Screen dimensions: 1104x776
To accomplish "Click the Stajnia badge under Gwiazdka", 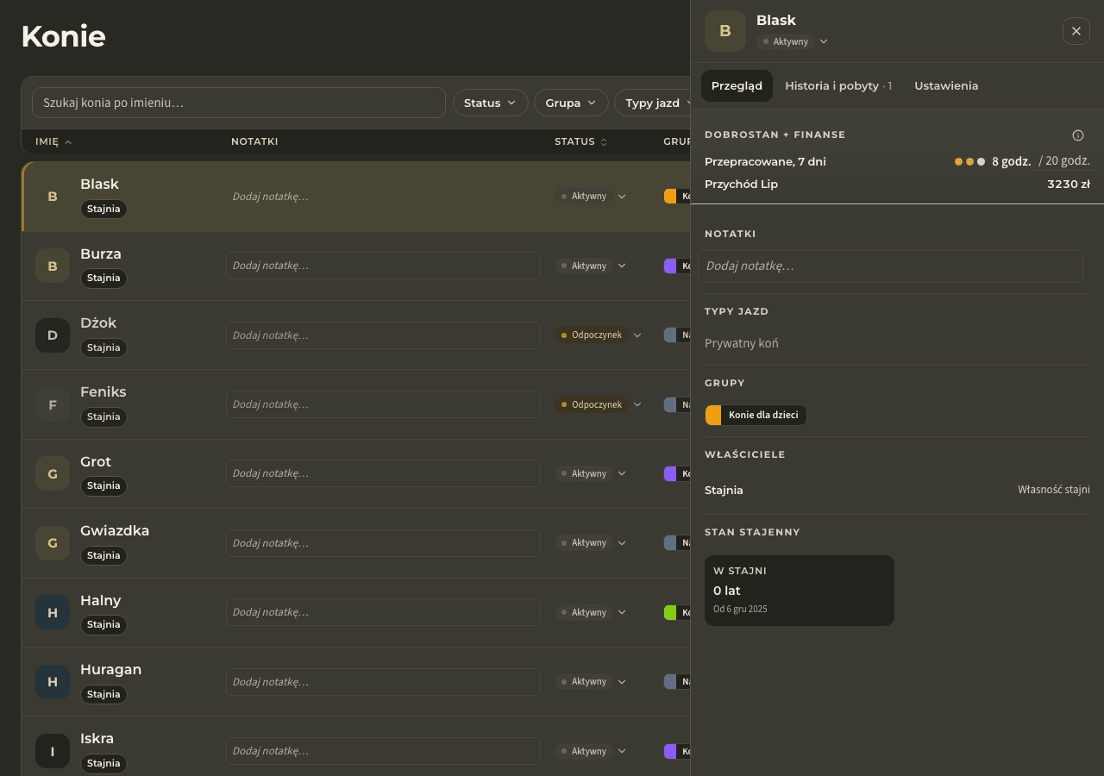I will [103, 555].
